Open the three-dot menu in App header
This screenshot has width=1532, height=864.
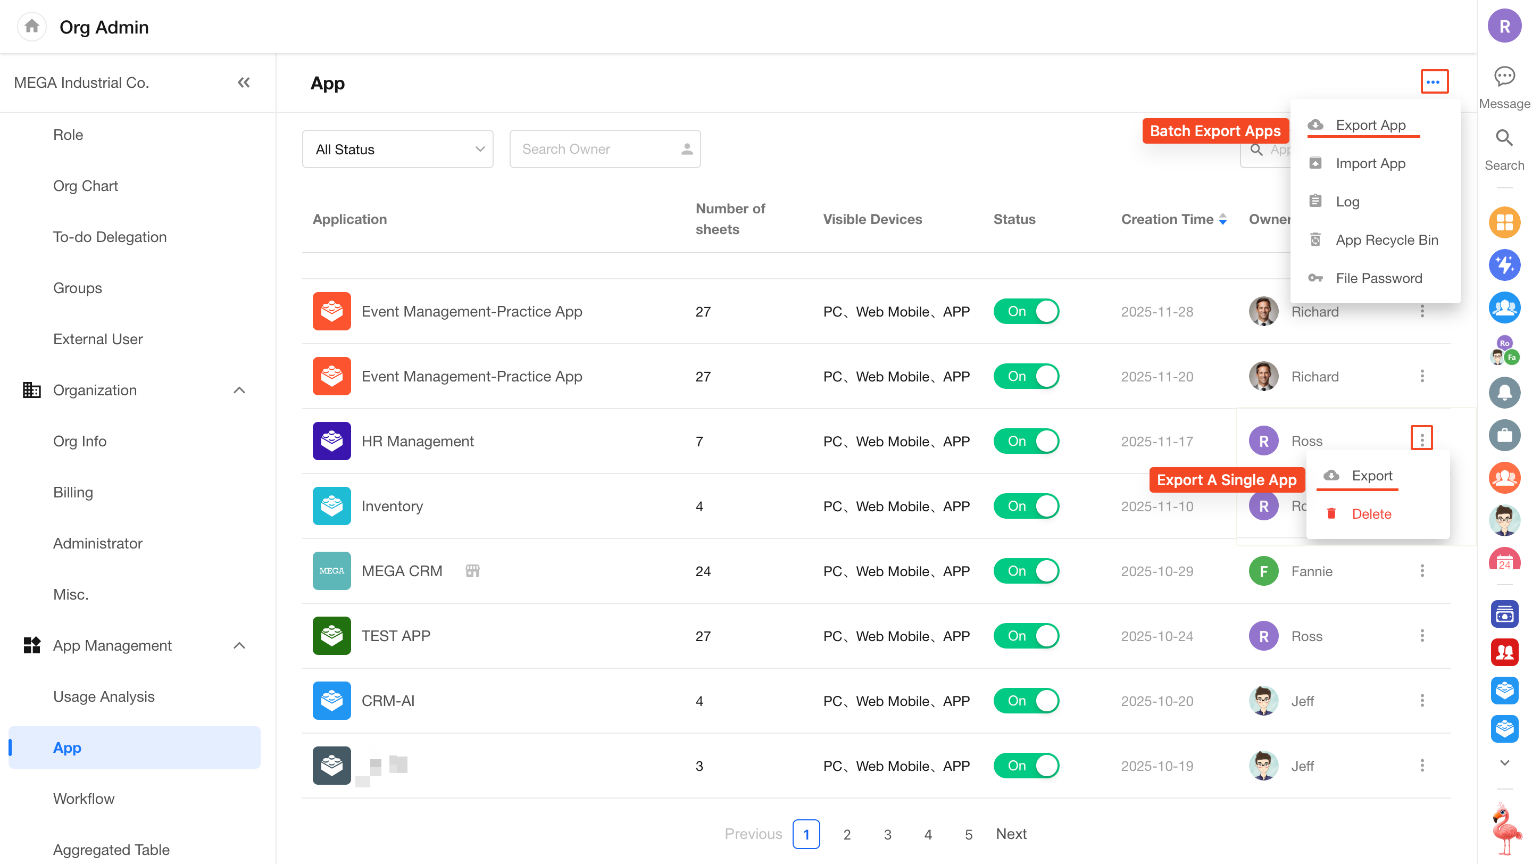(x=1434, y=81)
